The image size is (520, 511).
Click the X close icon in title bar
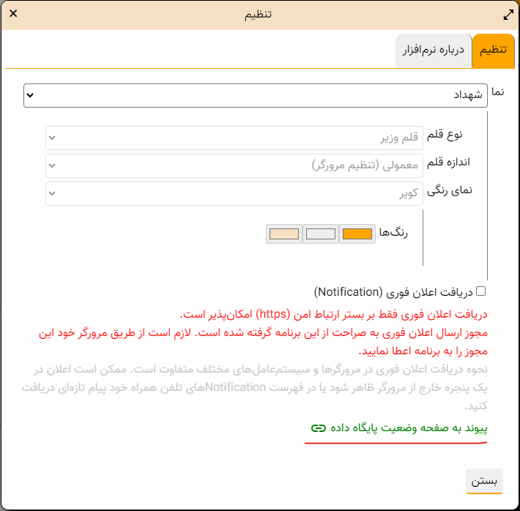tap(12, 15)
